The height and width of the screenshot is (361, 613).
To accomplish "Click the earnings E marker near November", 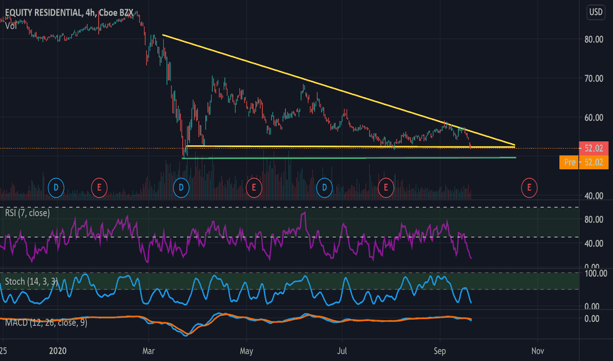I will (x=529, y=188).
